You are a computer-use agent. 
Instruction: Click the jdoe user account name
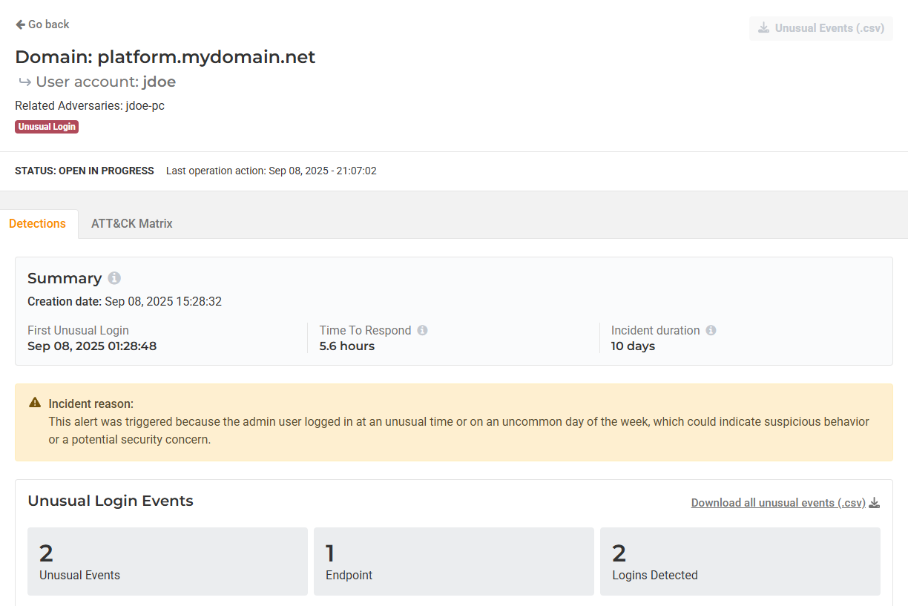click(159, 82)
